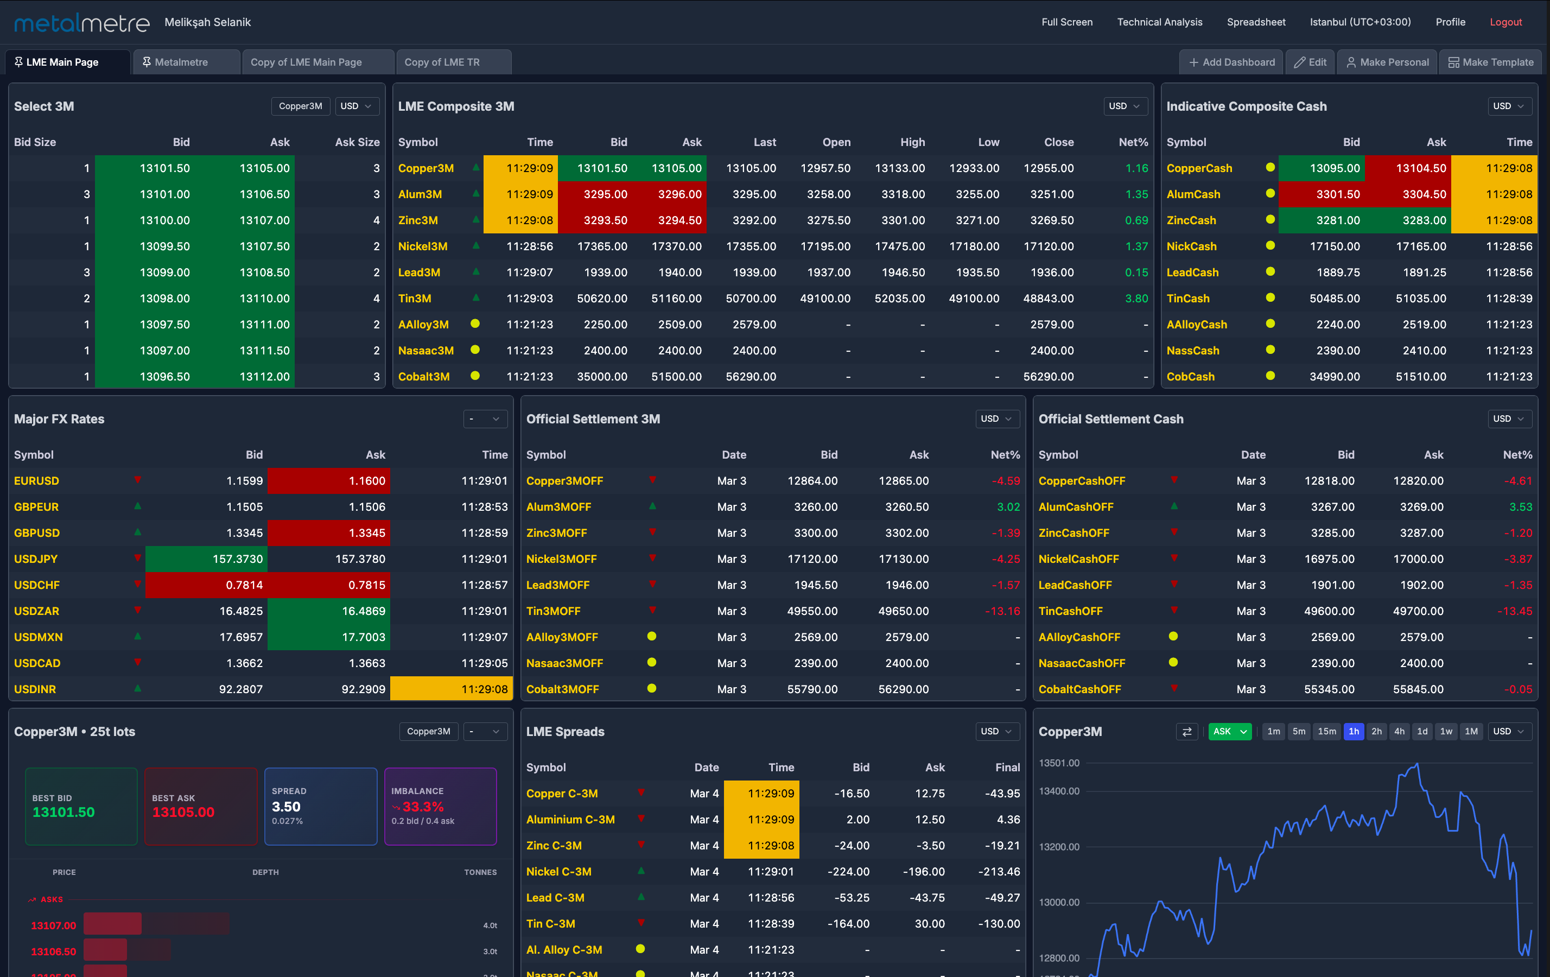The image size is (1550, 977).
Task: Switch Copper3M chart to 1w timeframe
Action: coord(1446,731)
